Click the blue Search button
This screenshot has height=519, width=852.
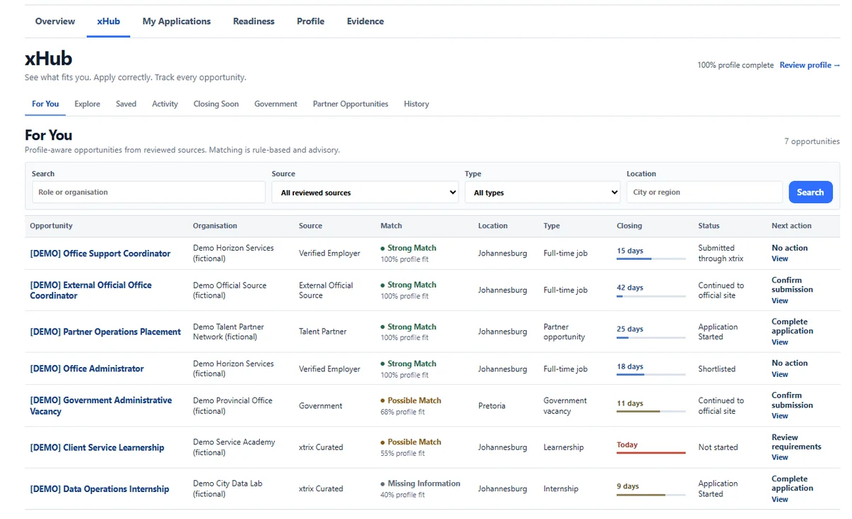810,192
